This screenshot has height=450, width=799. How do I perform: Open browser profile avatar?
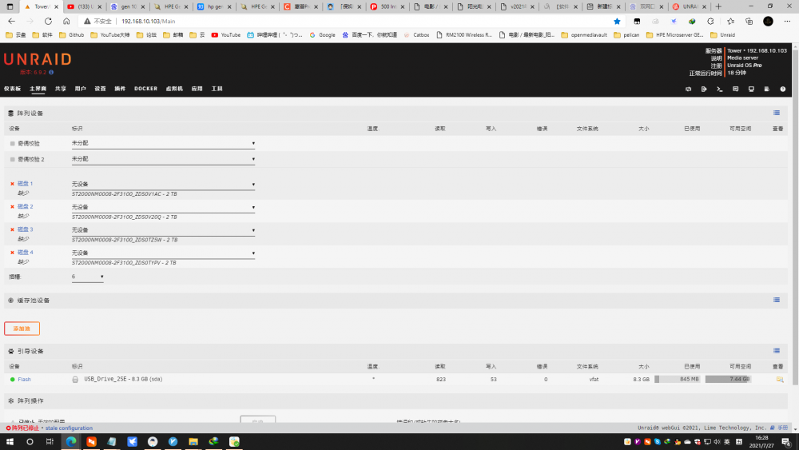coord(768,22)
